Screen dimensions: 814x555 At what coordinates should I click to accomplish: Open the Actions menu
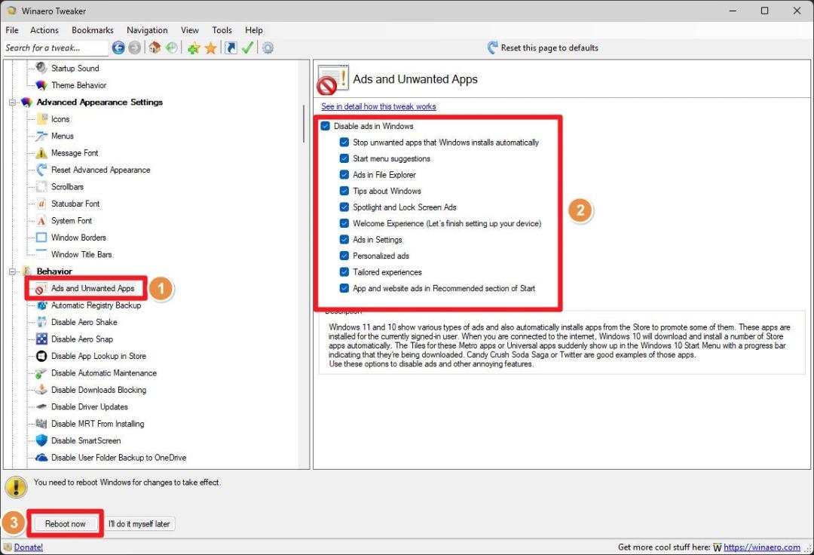click(44, 30)
